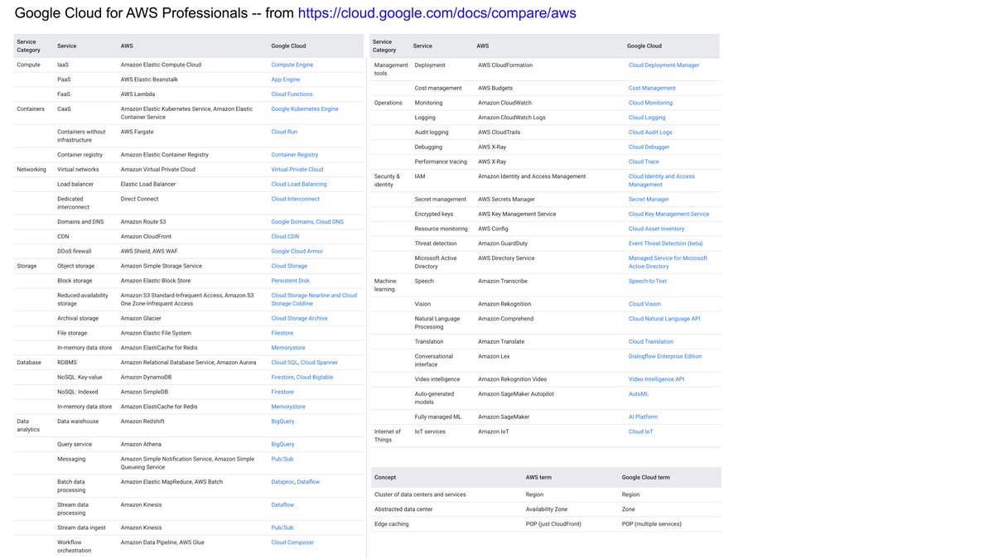This screenshot has width=994, height=559.
Task: Click the Availability Zone cell
Action: pyautogui.click(x=548, y=509)
